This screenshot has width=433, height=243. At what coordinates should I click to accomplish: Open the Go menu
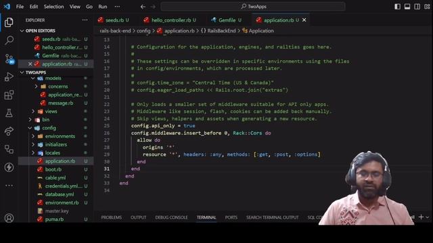click(89, 7)
